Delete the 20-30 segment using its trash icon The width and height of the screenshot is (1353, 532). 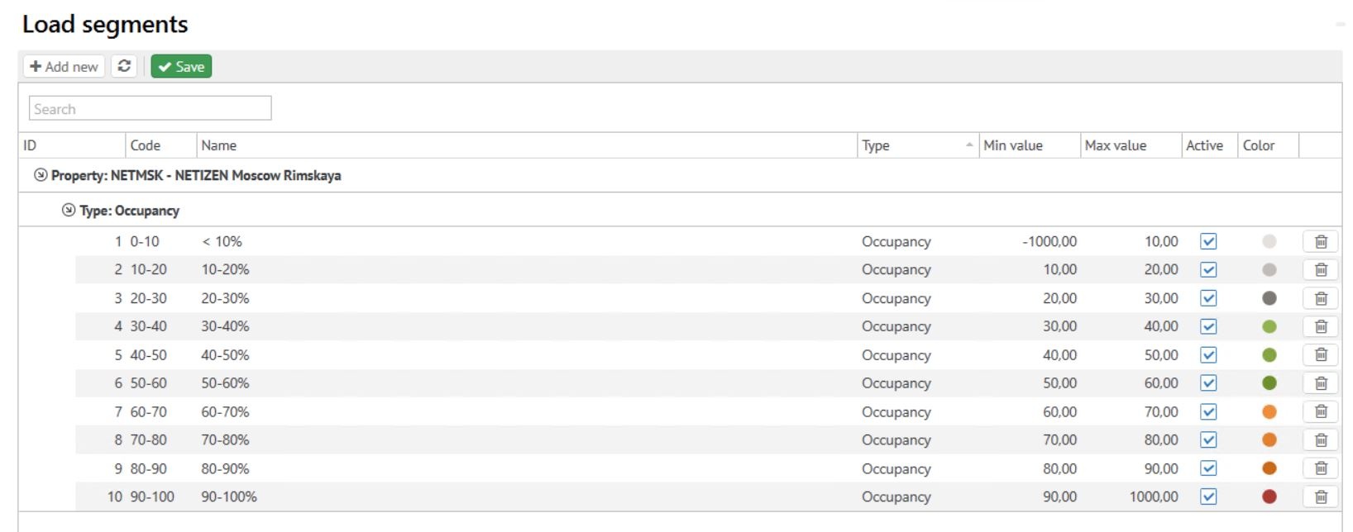click(1321, 298)
